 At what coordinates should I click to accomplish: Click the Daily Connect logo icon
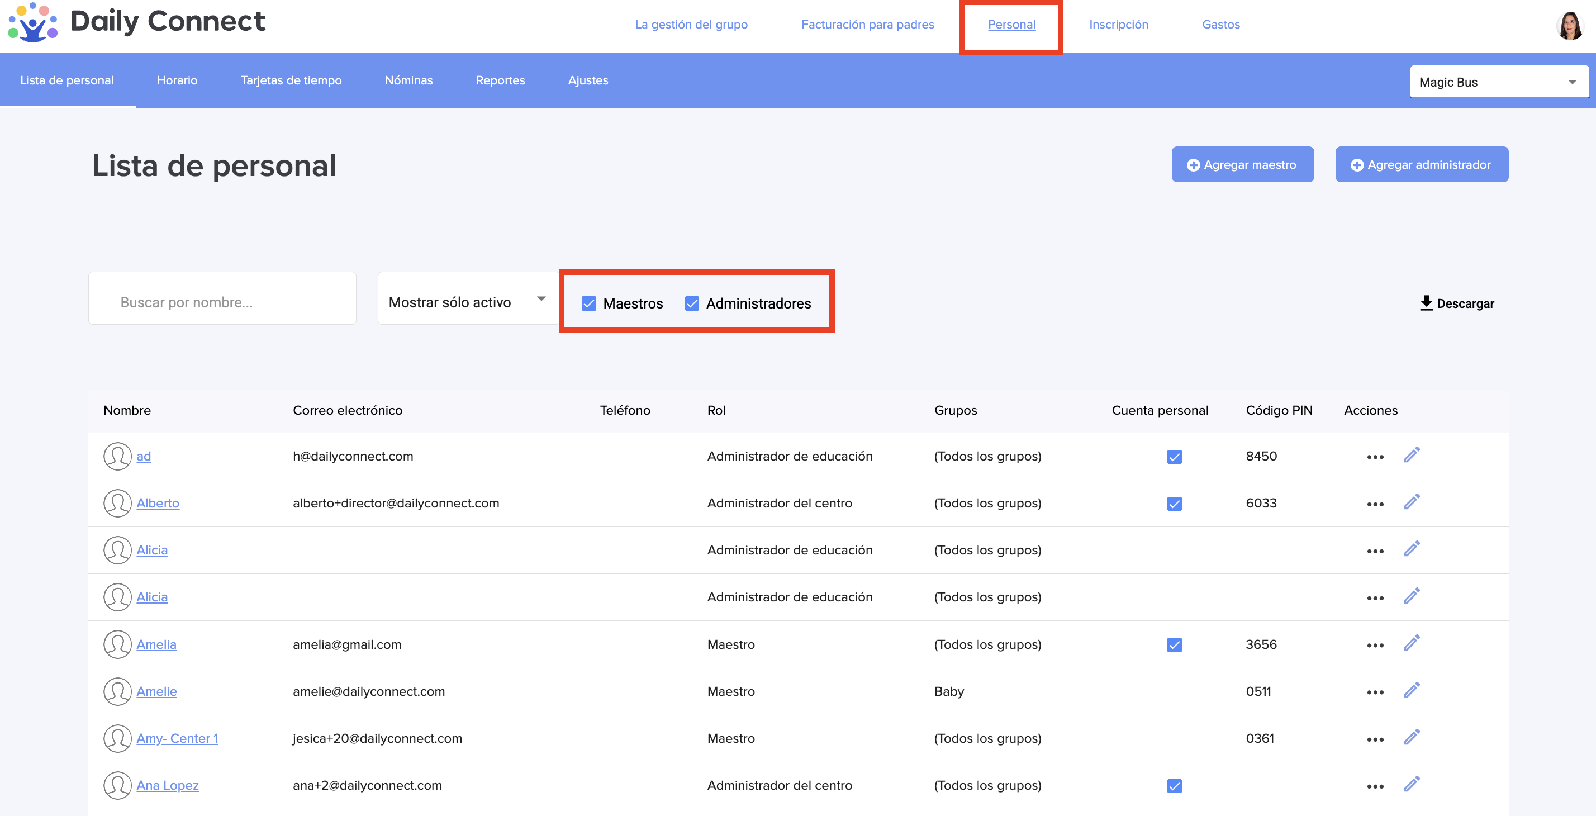(32, 22)
